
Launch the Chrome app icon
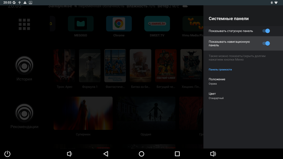click(x=119, y=24)
